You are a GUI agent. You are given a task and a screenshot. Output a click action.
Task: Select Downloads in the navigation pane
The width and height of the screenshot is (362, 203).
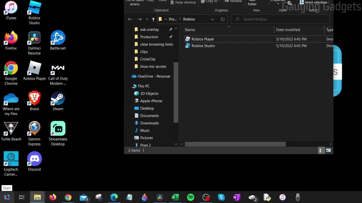[x=149, y=123]
